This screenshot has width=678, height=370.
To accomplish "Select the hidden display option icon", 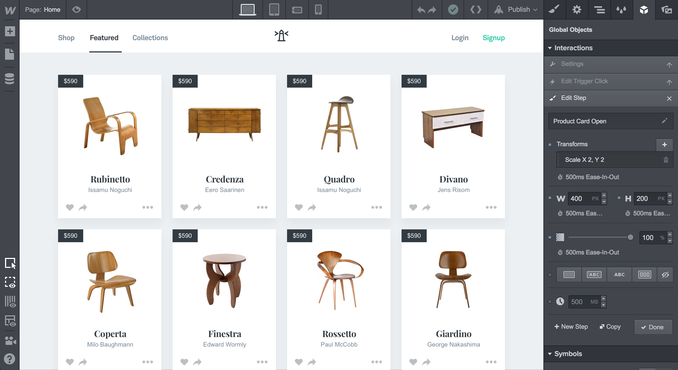I will pos(665,275).
